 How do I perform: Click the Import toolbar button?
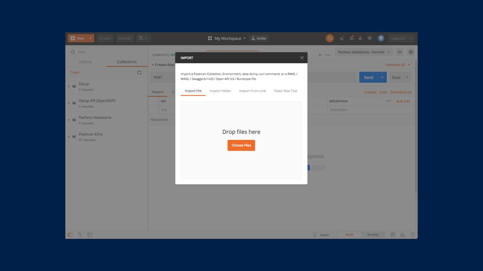[105, 39]
